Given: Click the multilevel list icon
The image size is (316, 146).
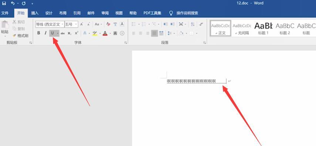Looking at the screenshot, I should coord(154,24).
